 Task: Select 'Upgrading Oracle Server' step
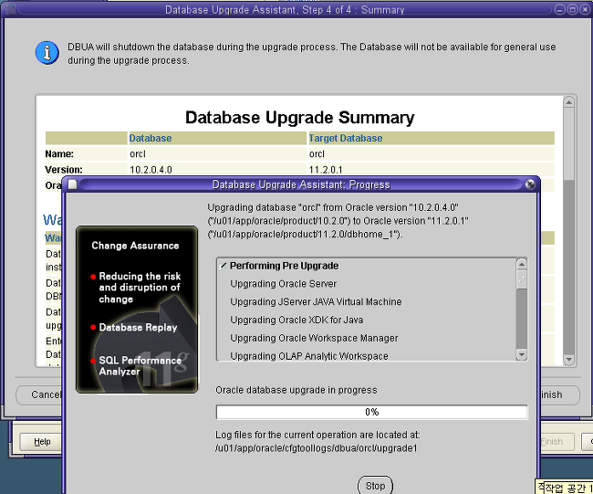283,284
